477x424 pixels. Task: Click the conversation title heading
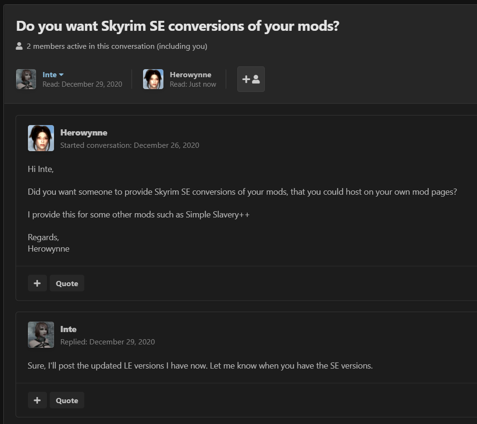pyautogui.click(x=178, y=26)
